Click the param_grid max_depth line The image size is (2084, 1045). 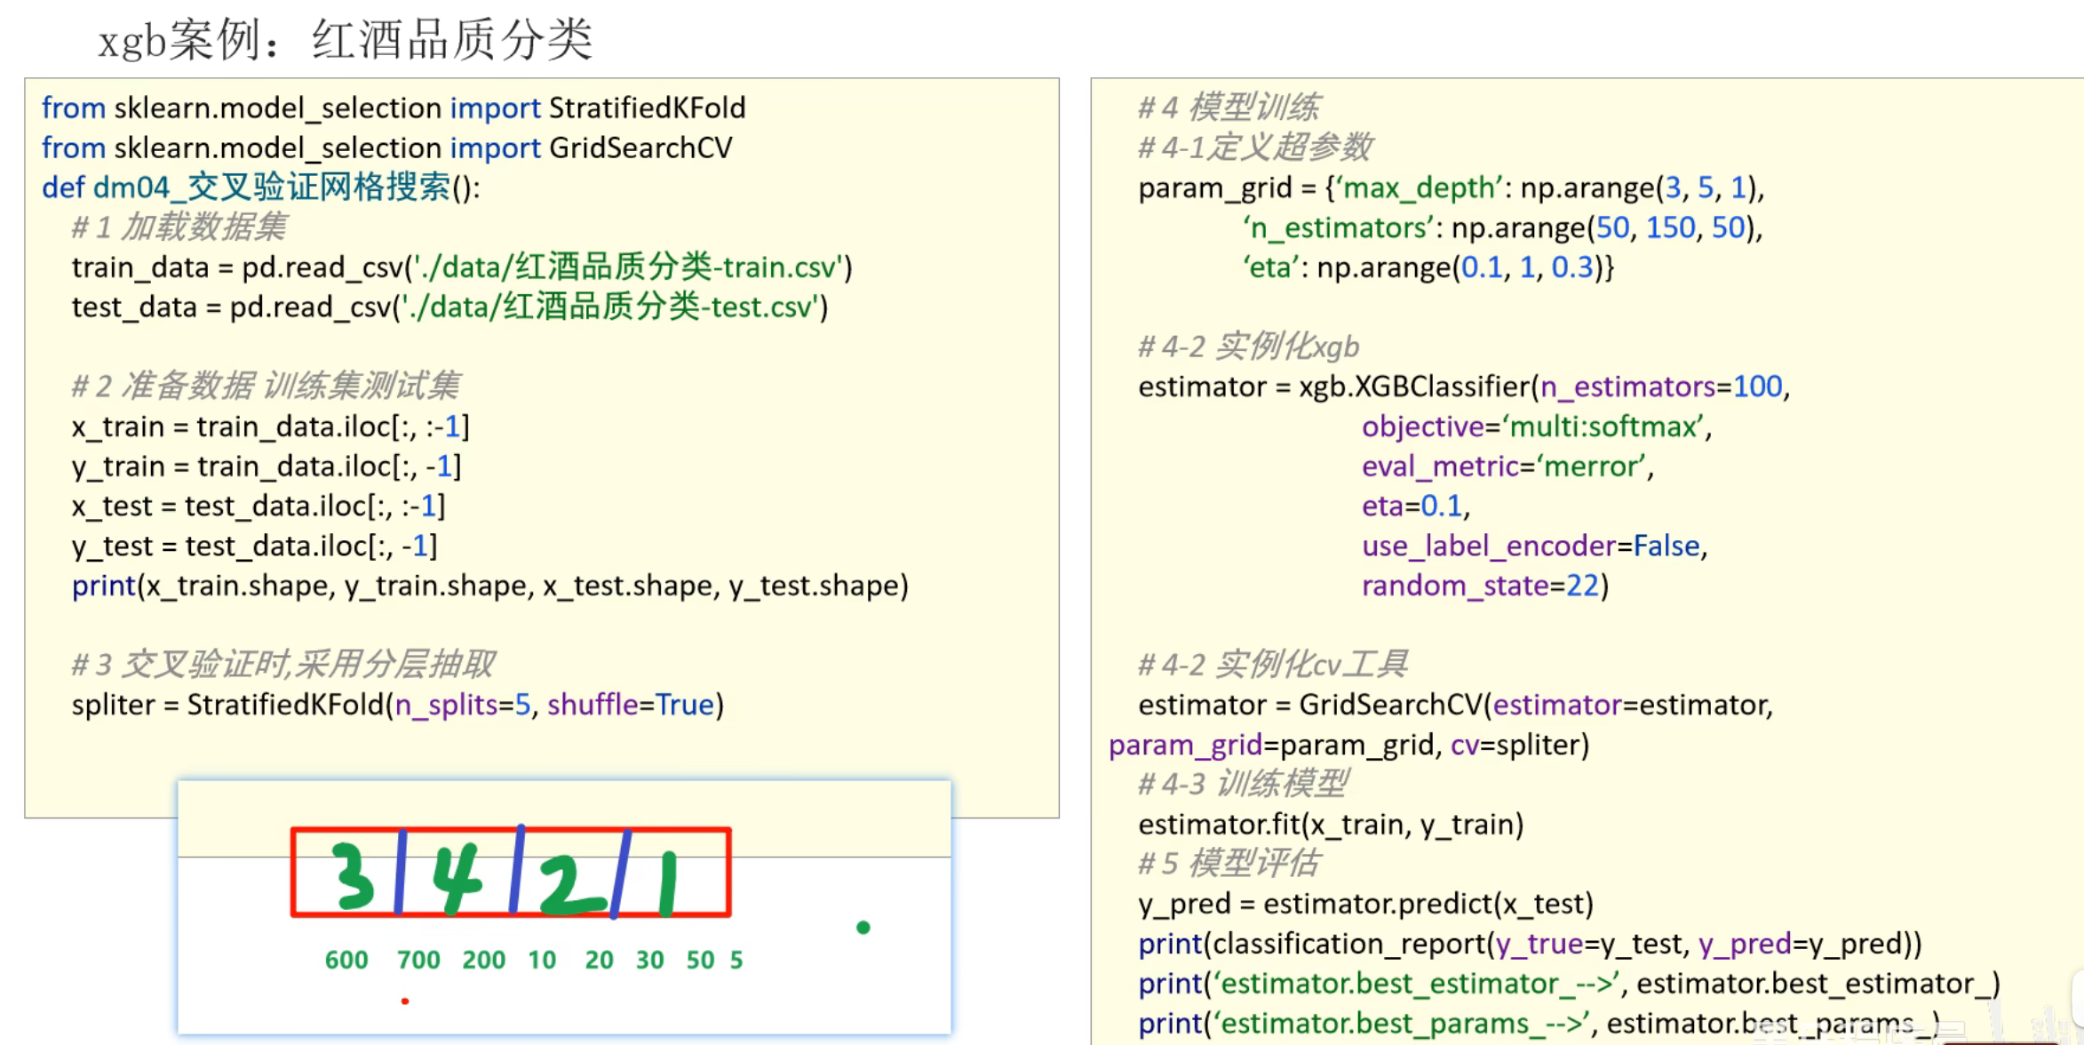[x=1450, y=188]
